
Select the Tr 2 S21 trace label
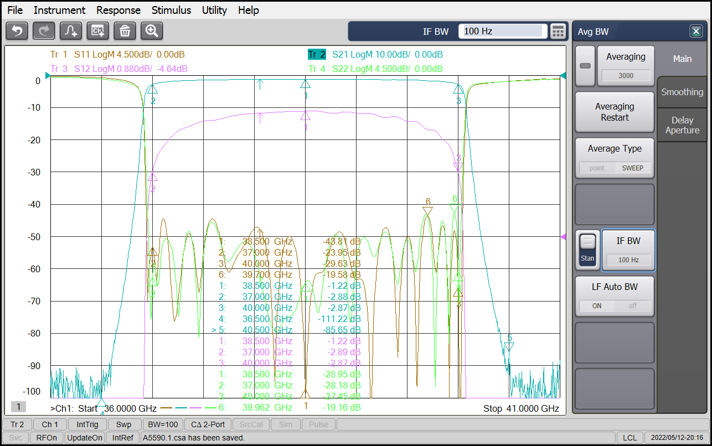click(317, 54)
